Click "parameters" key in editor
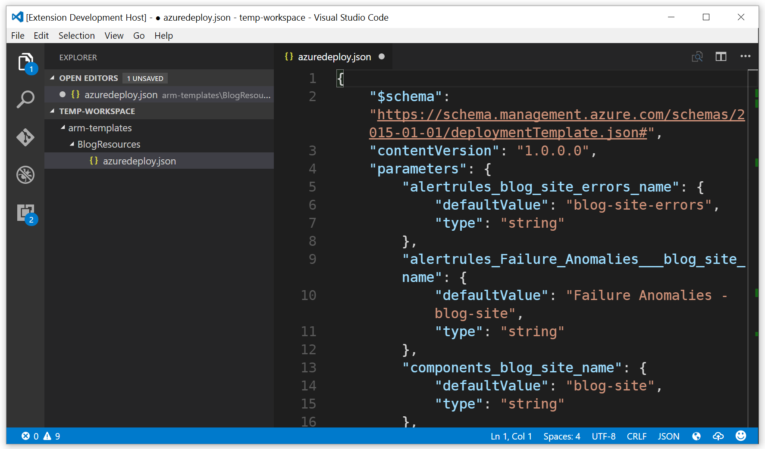765x449 pixels. [418, 169]
